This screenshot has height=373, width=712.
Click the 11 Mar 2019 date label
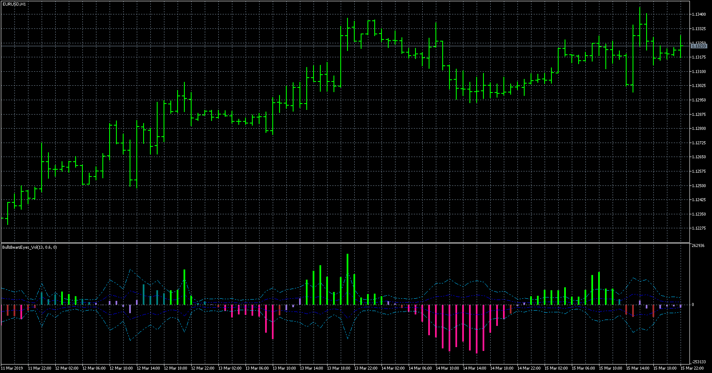point(13,368)
